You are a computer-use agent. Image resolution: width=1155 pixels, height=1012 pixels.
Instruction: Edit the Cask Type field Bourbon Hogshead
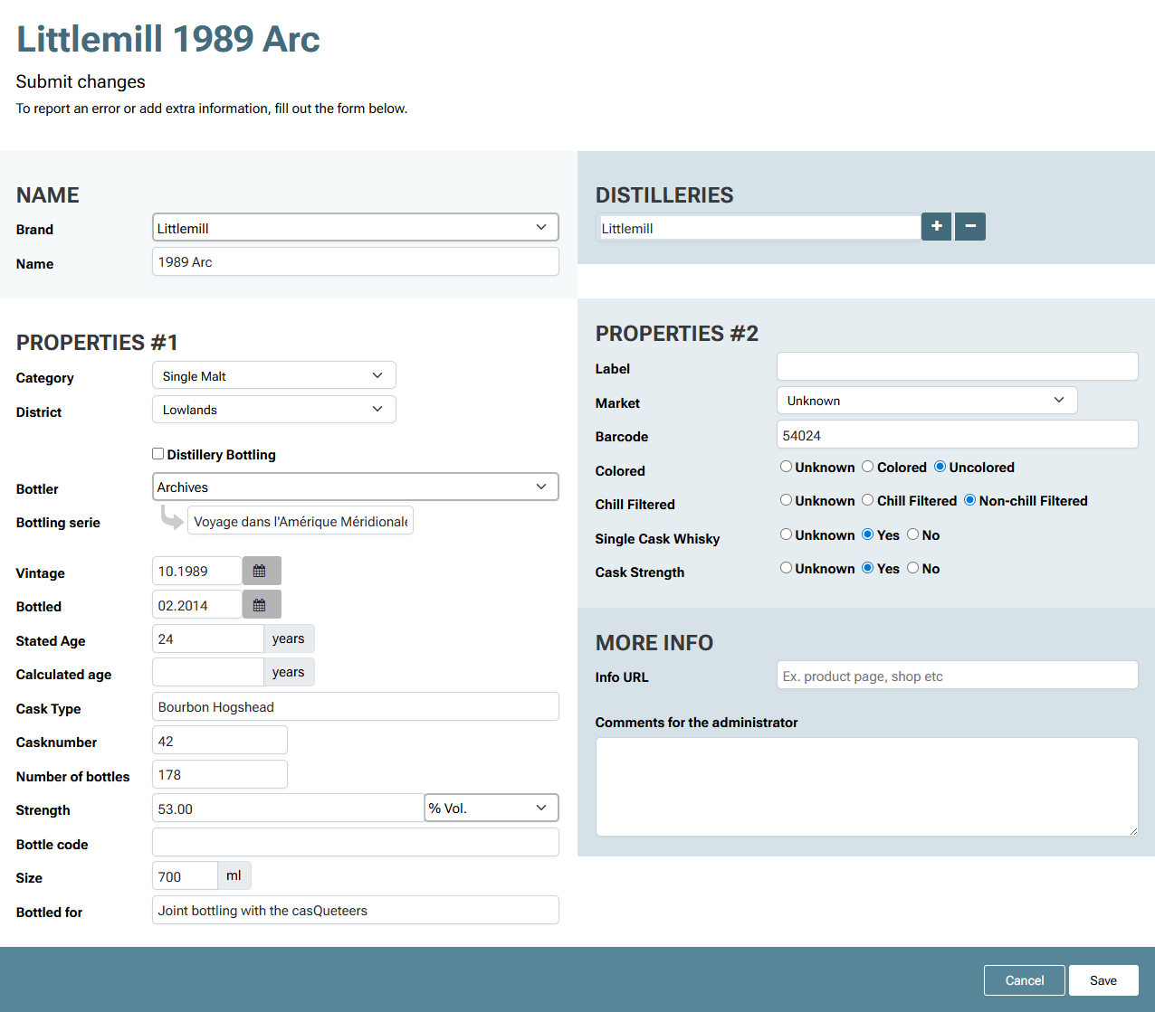point(355,706)
